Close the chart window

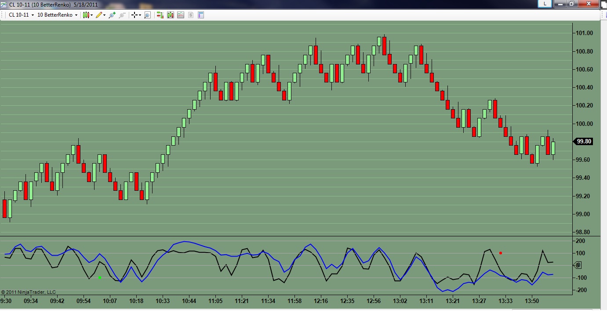point(588,4)
